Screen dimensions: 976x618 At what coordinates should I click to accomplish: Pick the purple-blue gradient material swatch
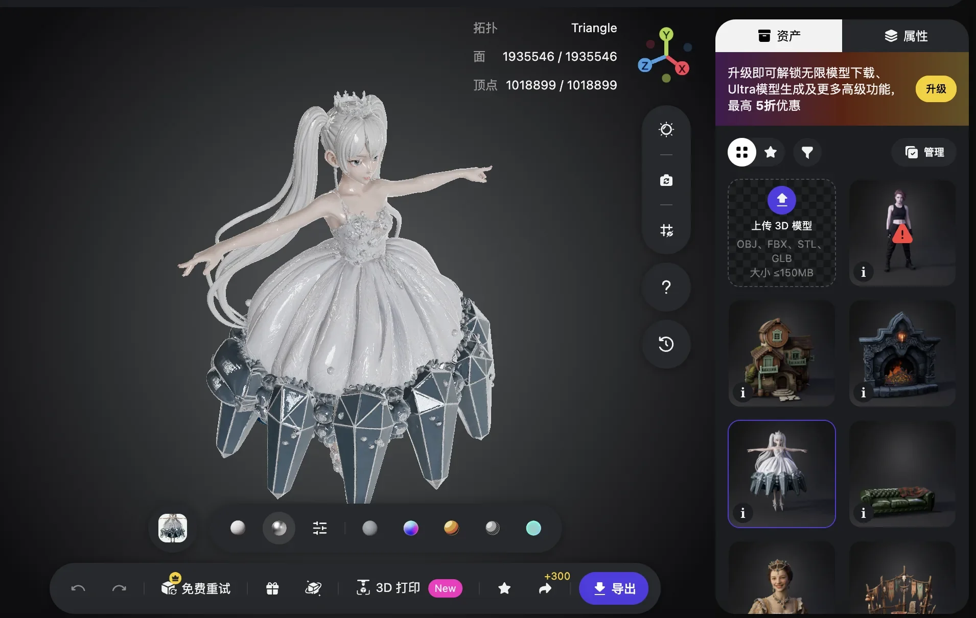coord(411,528)
